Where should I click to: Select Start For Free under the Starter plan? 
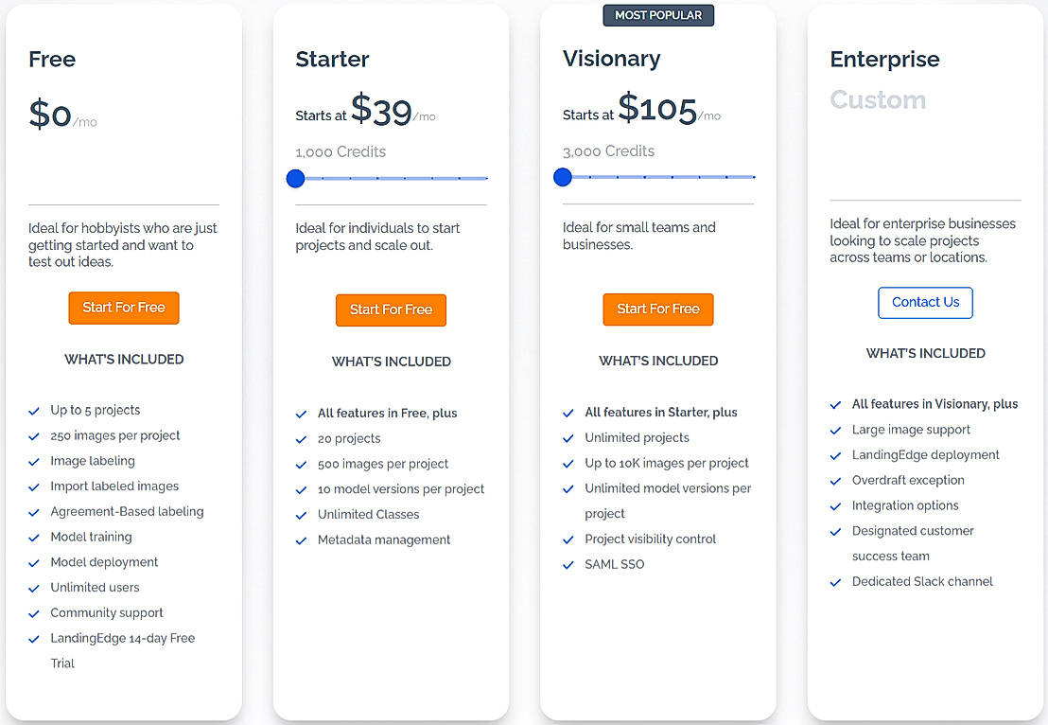[x=391, y=309]
